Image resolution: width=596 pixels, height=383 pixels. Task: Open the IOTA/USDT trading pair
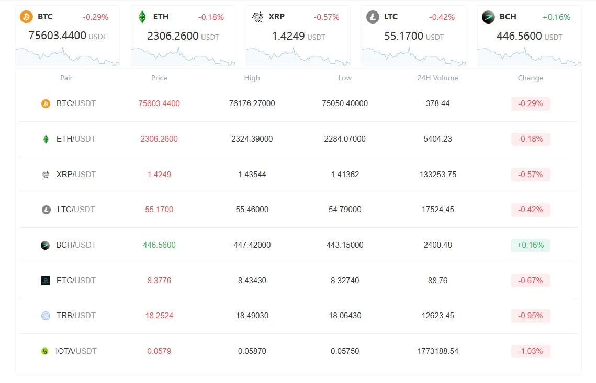(76, 351)
